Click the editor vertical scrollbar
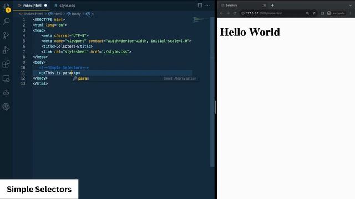Viewport: 355px width, 199px height. (x=212, y=92)
